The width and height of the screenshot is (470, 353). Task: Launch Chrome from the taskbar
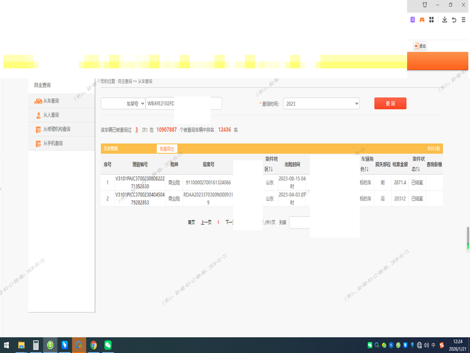click(x=93, y=345)
